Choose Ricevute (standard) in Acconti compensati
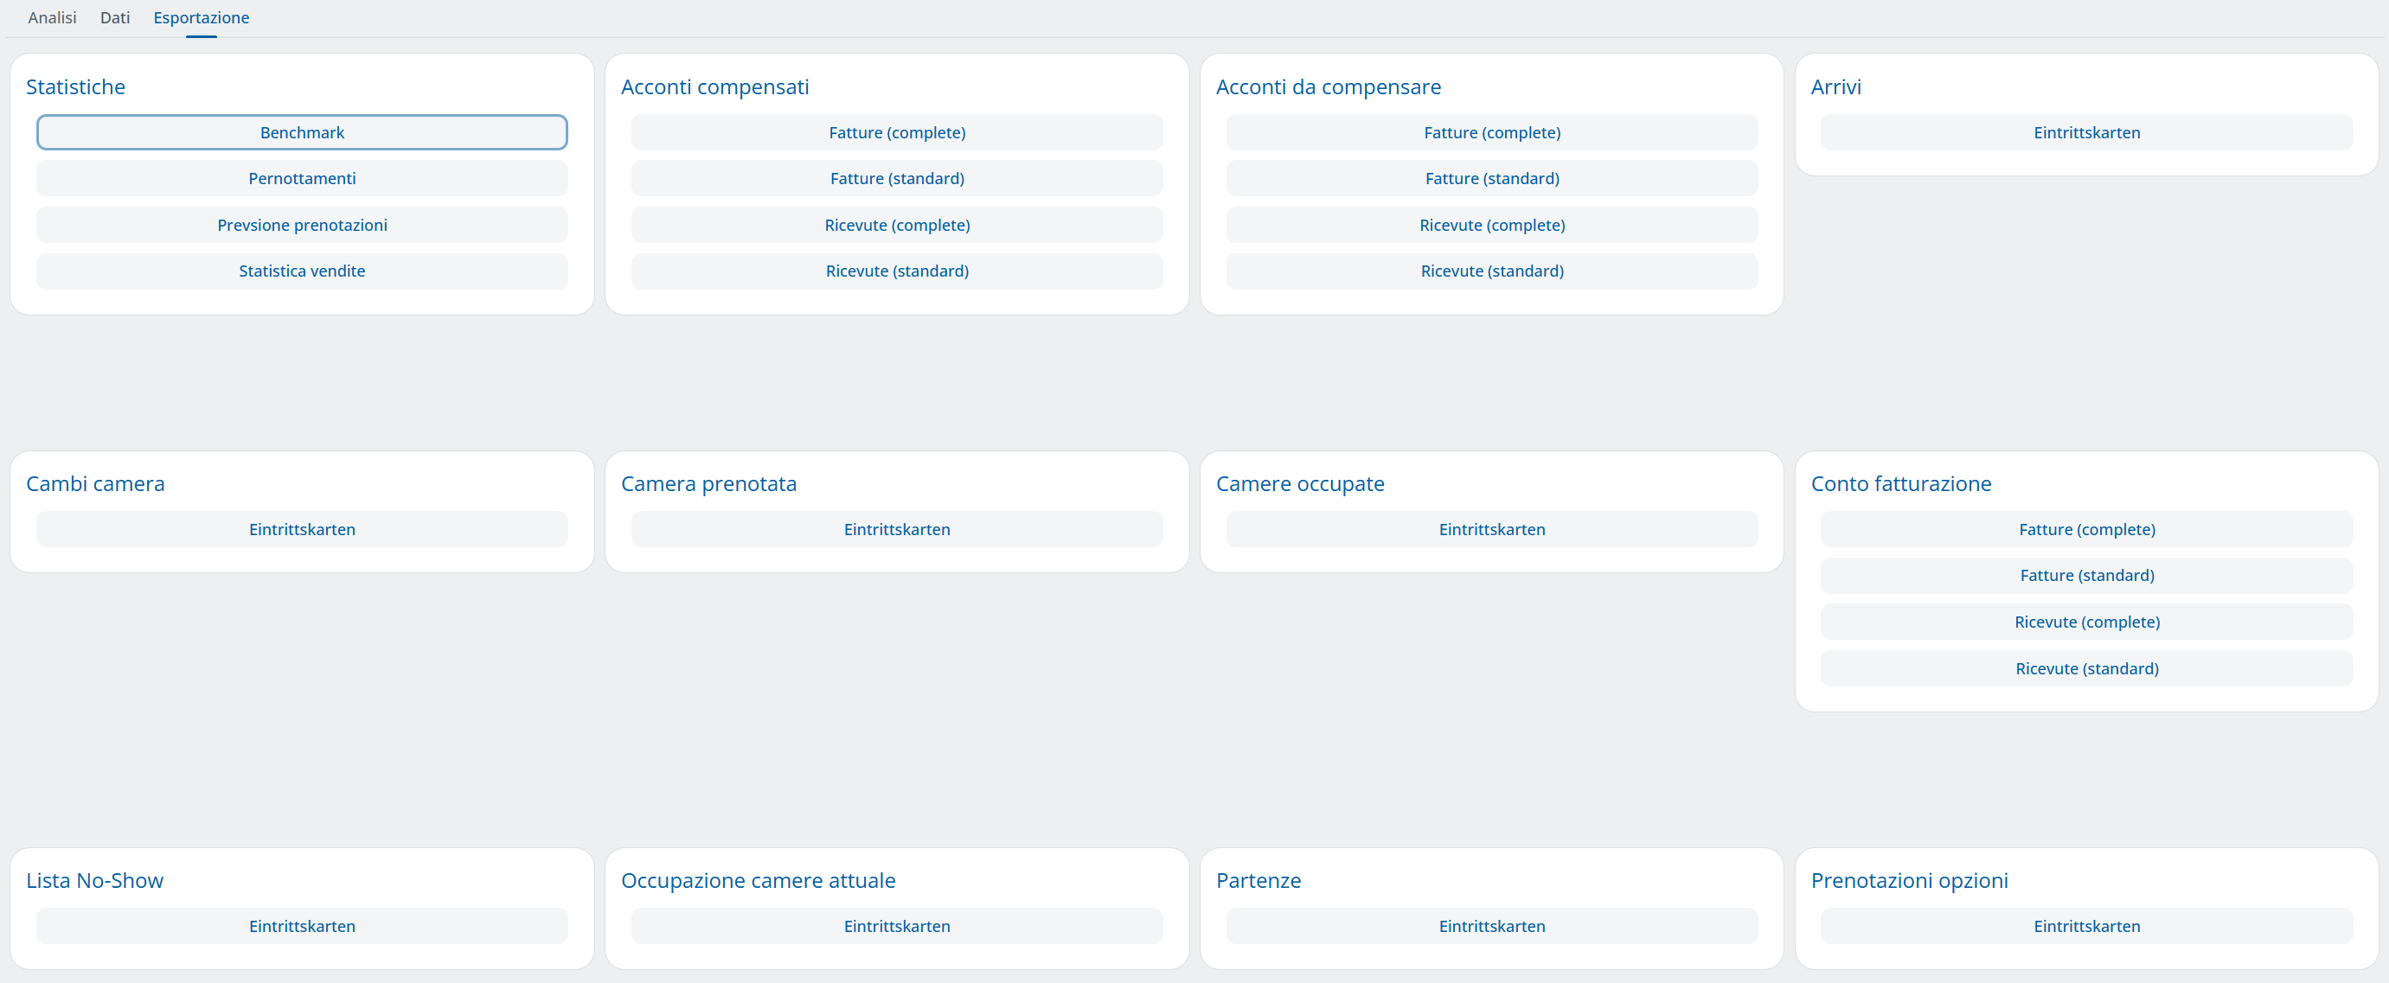The width and height of the screenshot is (2389, 983). click(897, 271)
